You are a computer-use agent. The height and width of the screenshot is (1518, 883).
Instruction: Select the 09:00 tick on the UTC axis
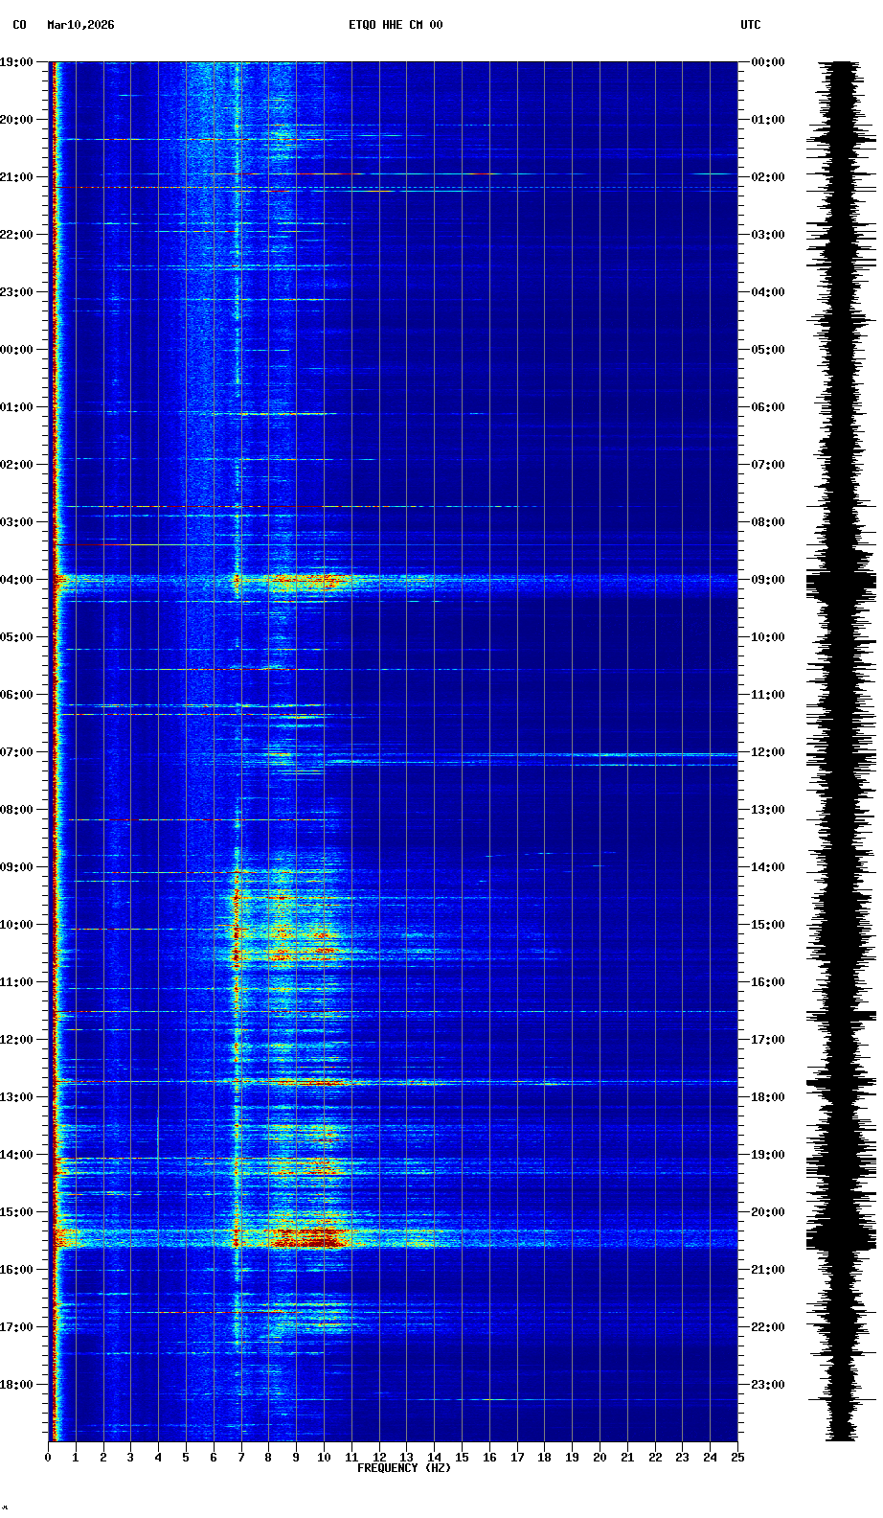[767, 580]
